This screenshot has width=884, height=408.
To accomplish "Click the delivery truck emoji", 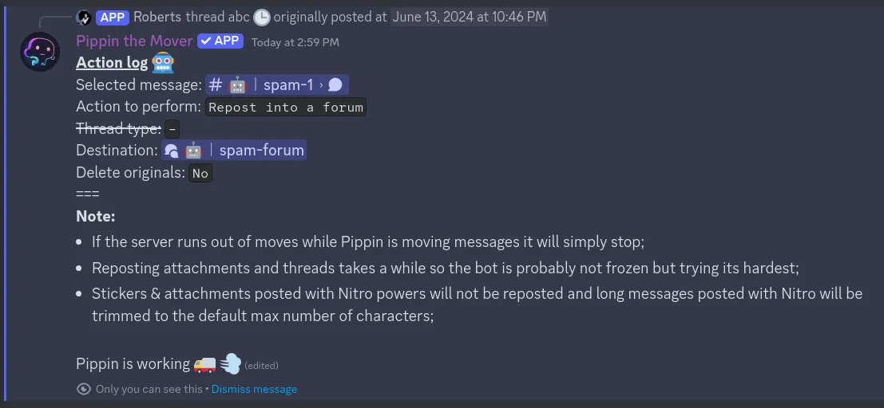I will pyautogui.click(x=204, y=364).
